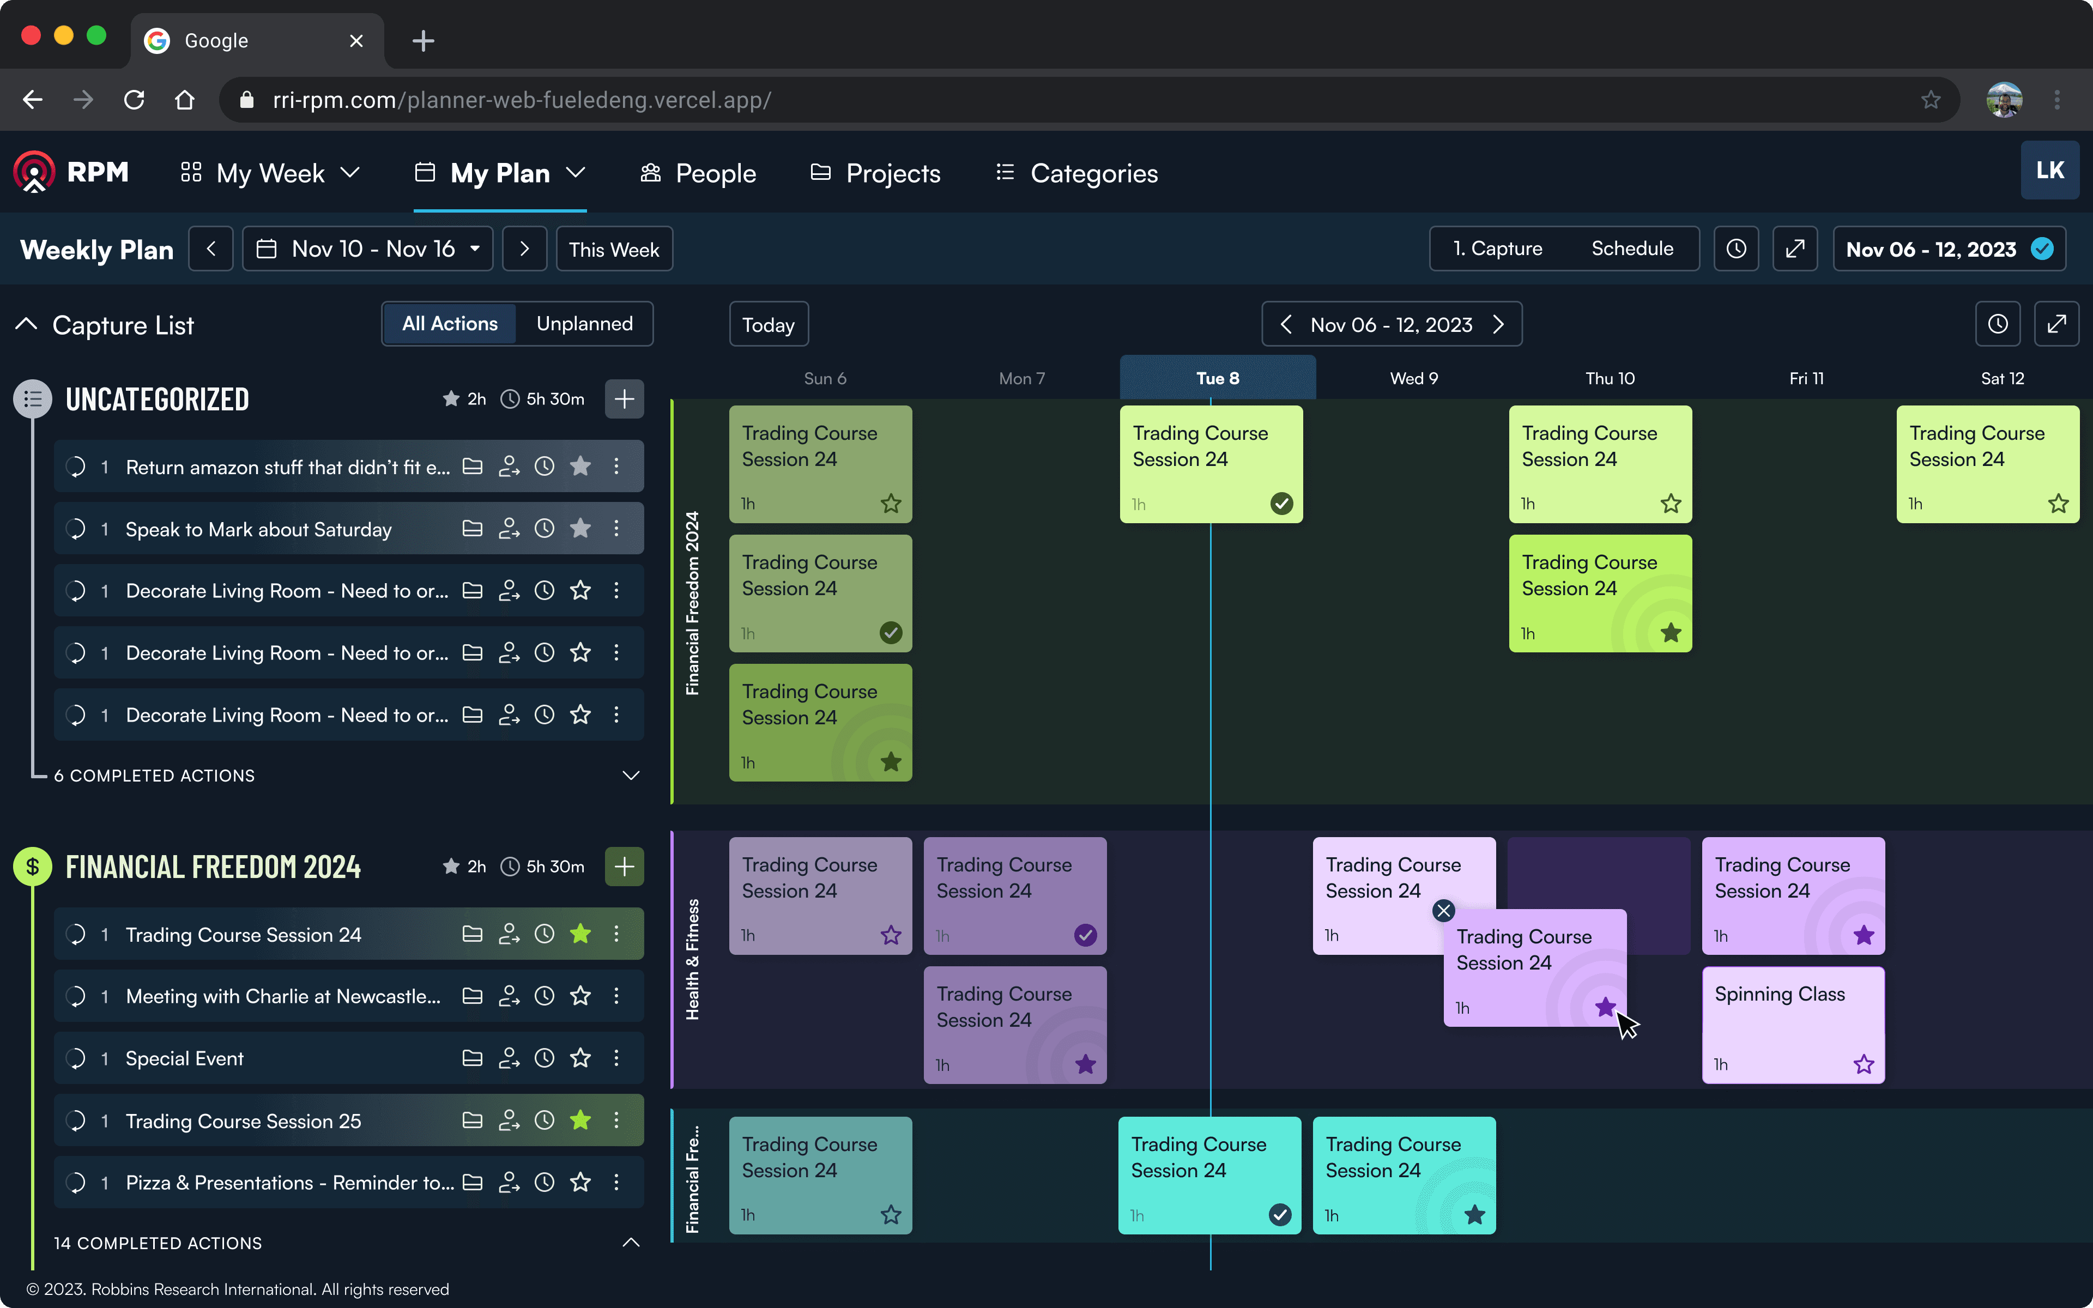The image size is (2093, 1308).
Task: Click the This Week button
Action: point(614,249)
